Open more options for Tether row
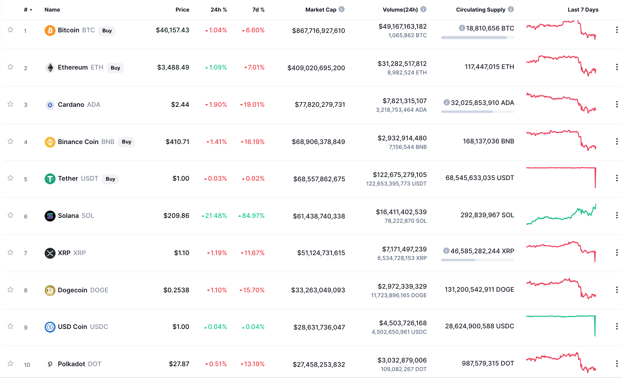622x379 pixels. pyautogui.click(x=617, y=178)
